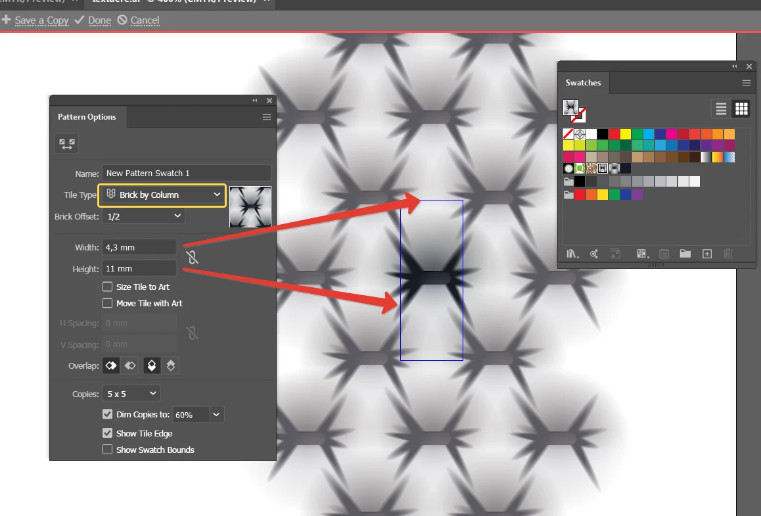Viewport: 761px width, 516px height.
Task: Set overlap to Left in Front
Action: [x=111, y=365]
